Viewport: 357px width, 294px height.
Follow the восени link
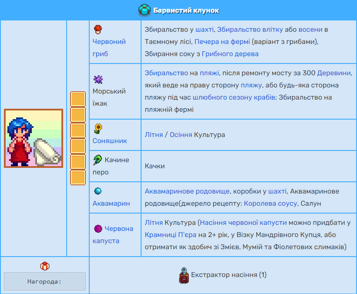tap(310, 30)
